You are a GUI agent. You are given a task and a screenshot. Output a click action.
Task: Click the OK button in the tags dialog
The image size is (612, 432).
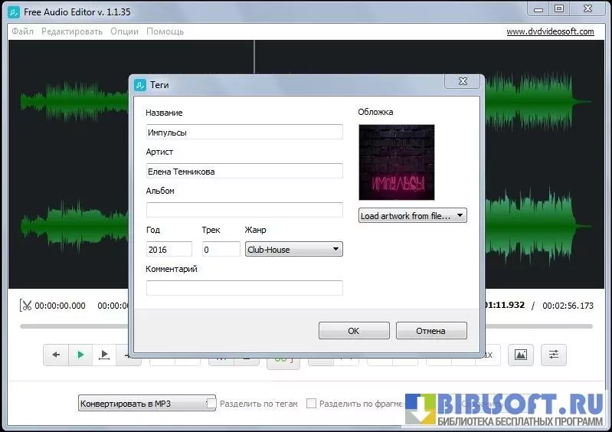[x=353, y=331]
